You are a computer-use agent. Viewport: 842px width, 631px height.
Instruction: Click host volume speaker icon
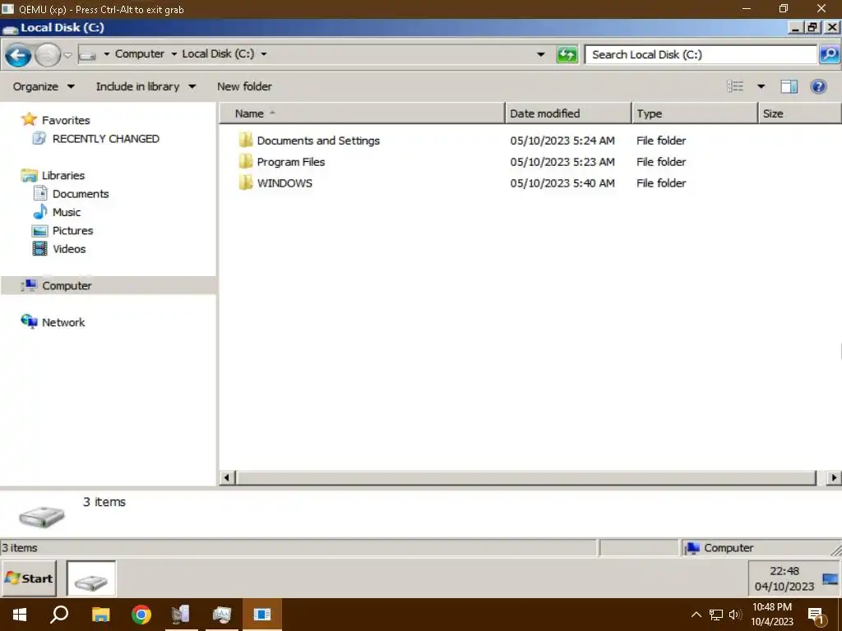click(x=735, y=615)
